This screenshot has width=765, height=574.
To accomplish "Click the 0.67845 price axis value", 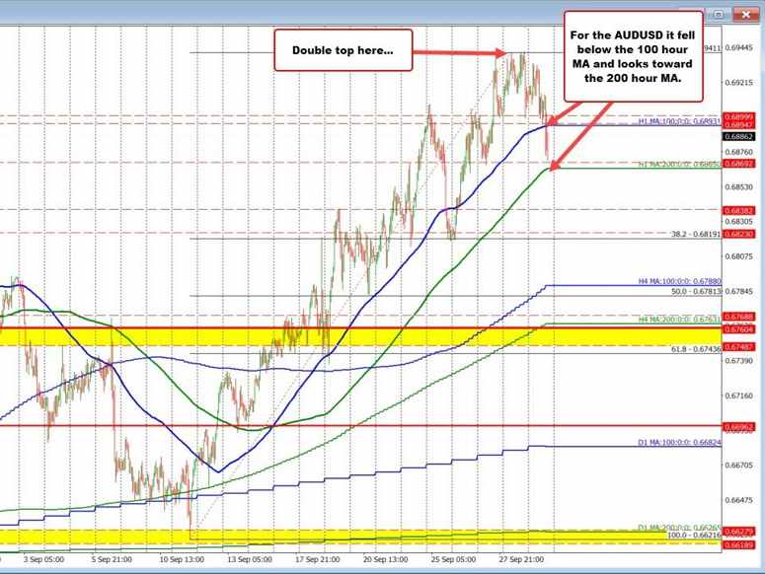I will [739, 291].
